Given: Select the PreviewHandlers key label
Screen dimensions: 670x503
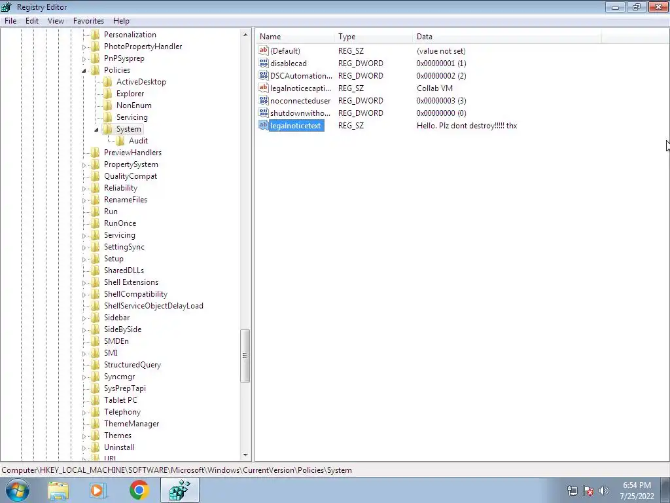Looking at the screenshot, I should [132, 152].
